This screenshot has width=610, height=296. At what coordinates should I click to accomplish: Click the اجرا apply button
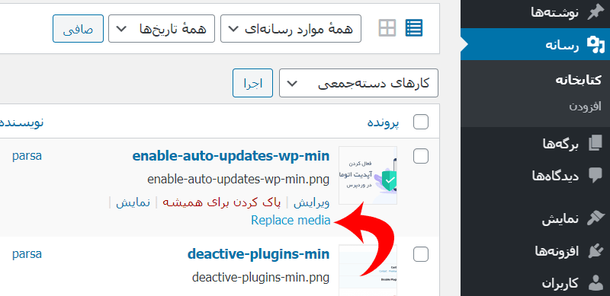pyautogui.click(x=253, y=83)
